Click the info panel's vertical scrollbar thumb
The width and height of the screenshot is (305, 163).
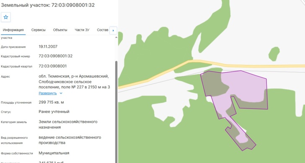click(x=116, y=111)
